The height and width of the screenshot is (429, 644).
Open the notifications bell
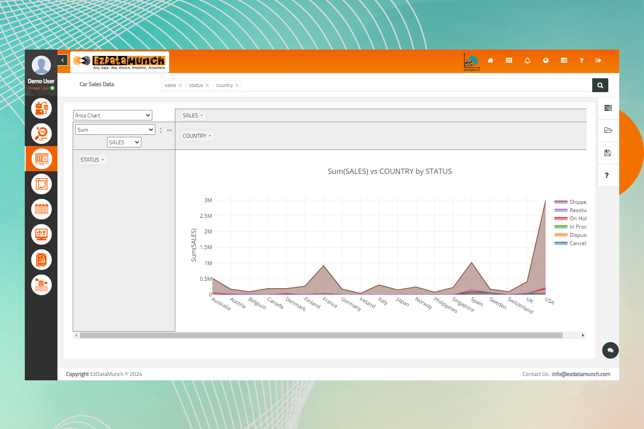pos(527,60)
